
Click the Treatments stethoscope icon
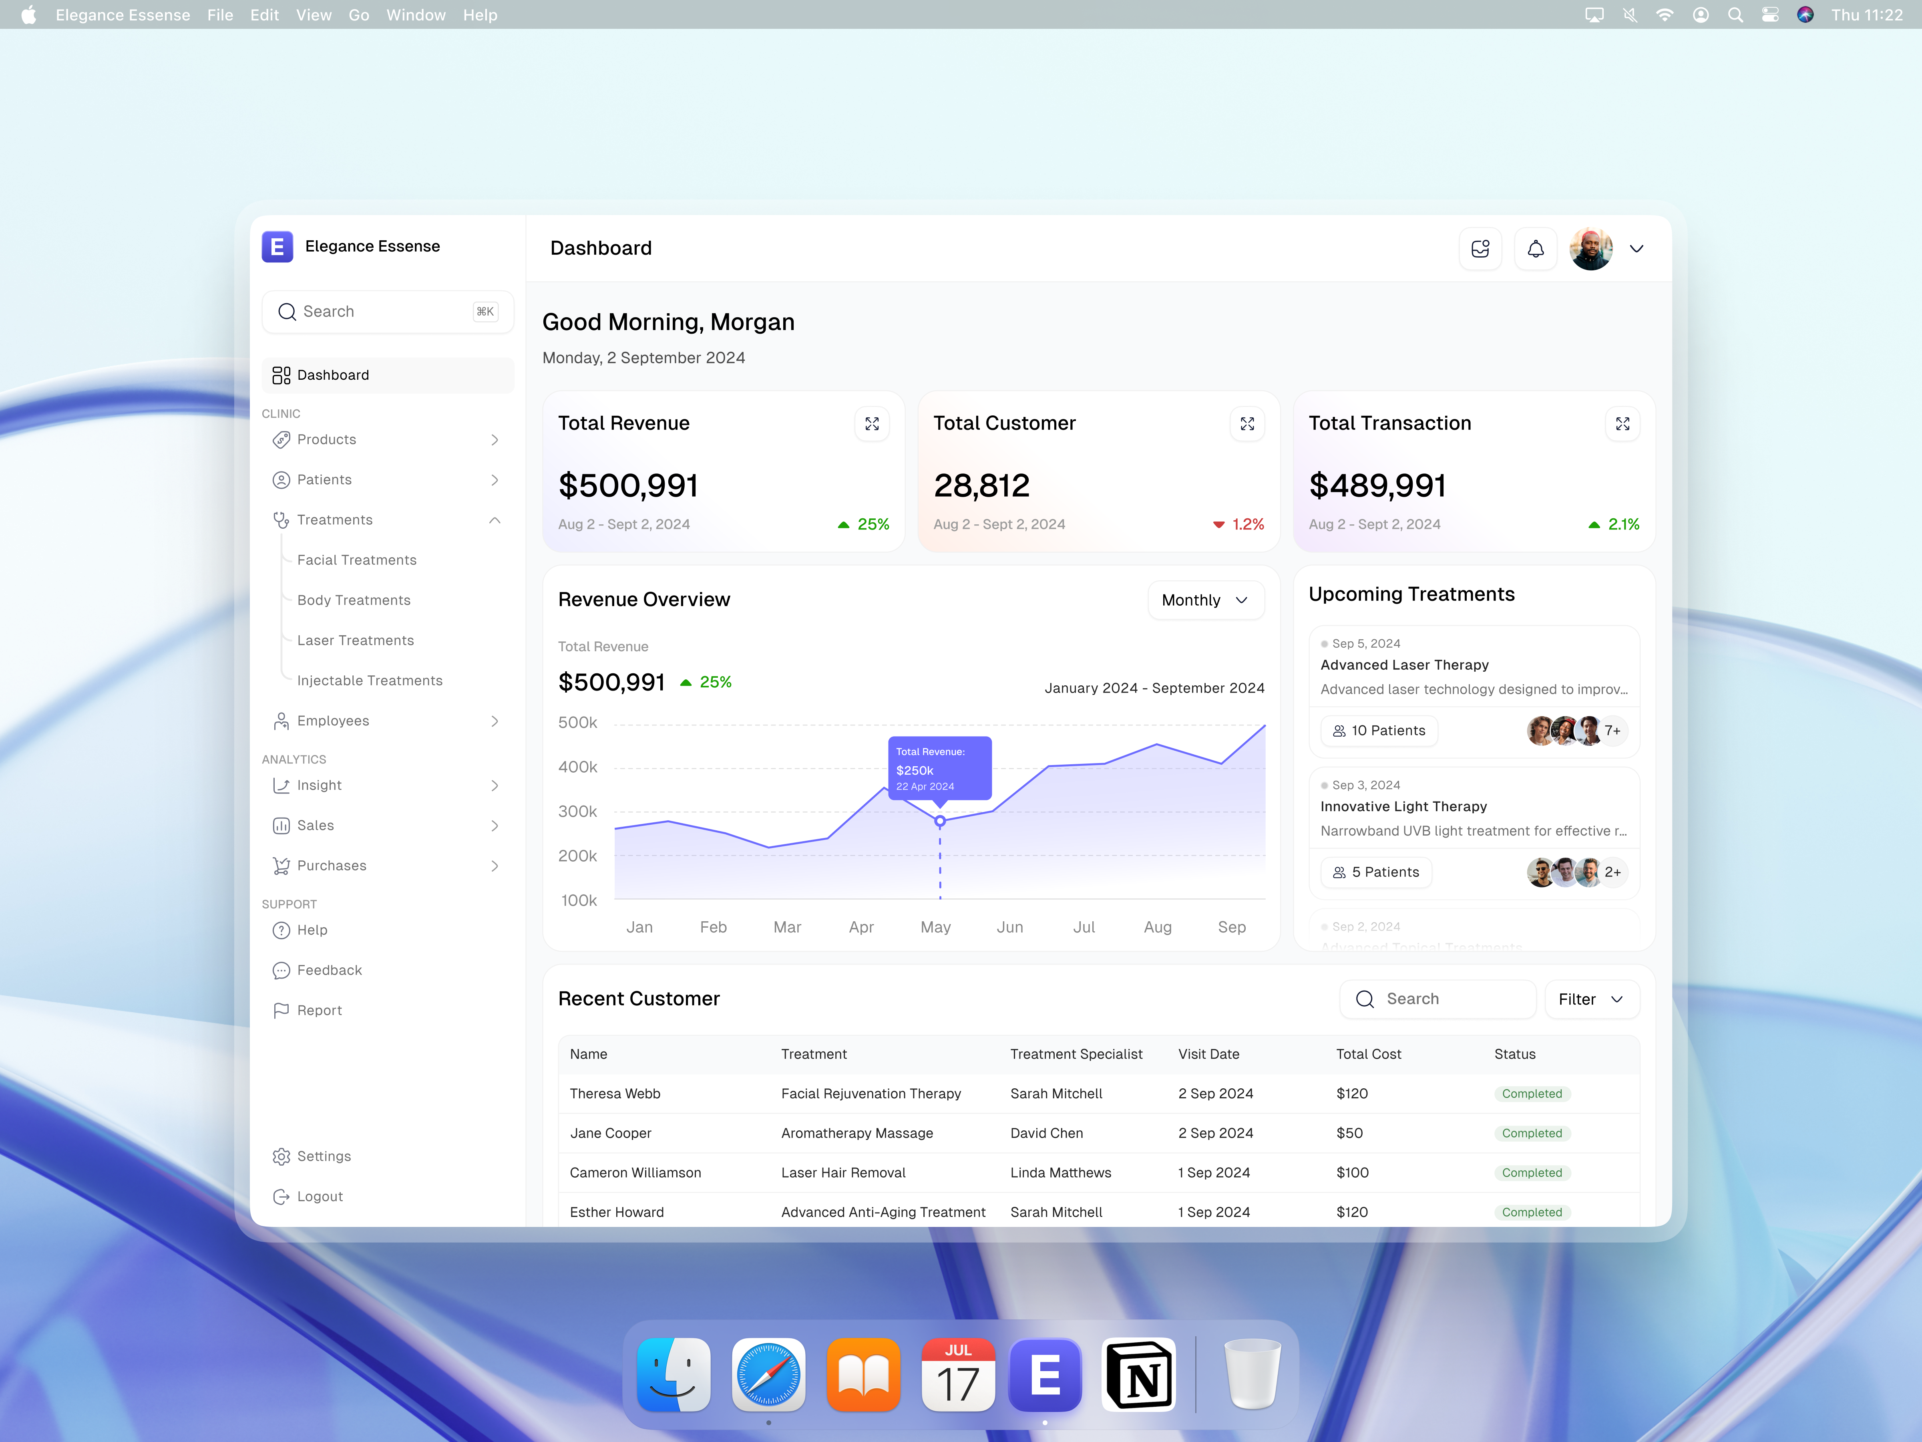click(281, 520)
